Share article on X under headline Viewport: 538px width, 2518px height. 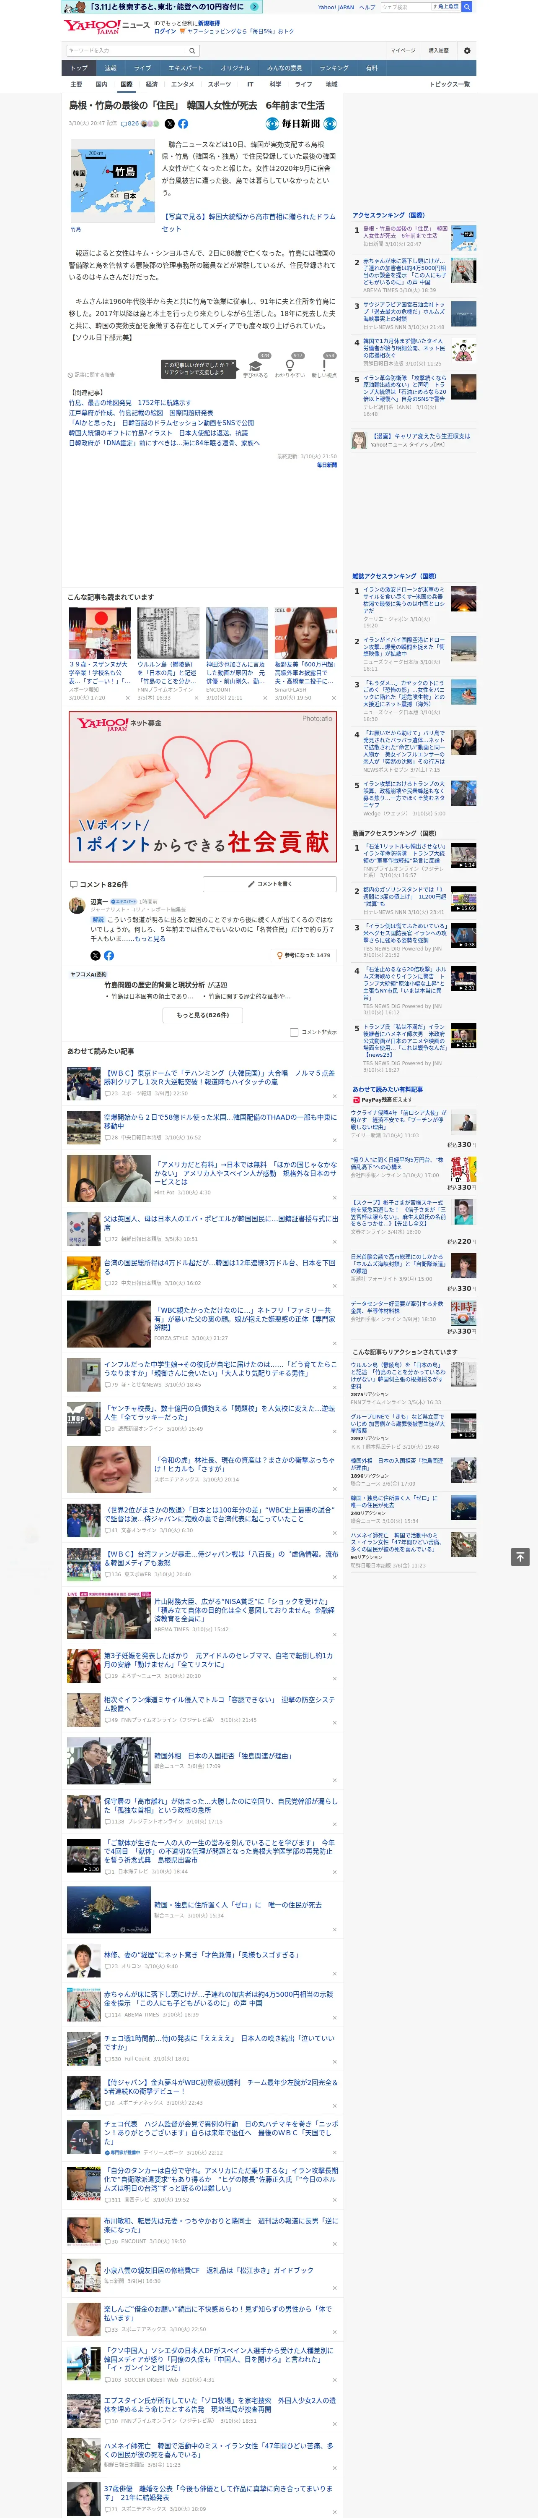[170, 124]
